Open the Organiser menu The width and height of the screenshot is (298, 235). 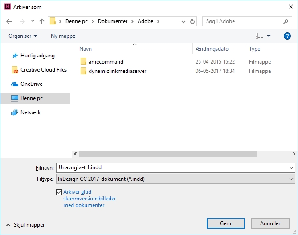(23, 36)
